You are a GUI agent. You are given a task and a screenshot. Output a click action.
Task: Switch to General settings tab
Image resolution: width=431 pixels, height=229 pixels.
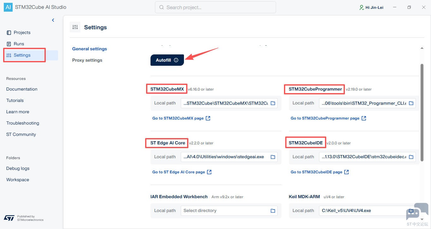(90, 49)
